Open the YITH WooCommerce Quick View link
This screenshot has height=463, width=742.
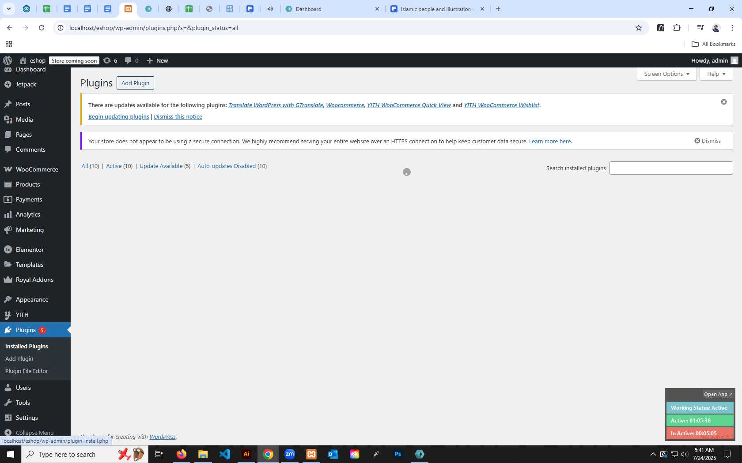pos(409,105)
